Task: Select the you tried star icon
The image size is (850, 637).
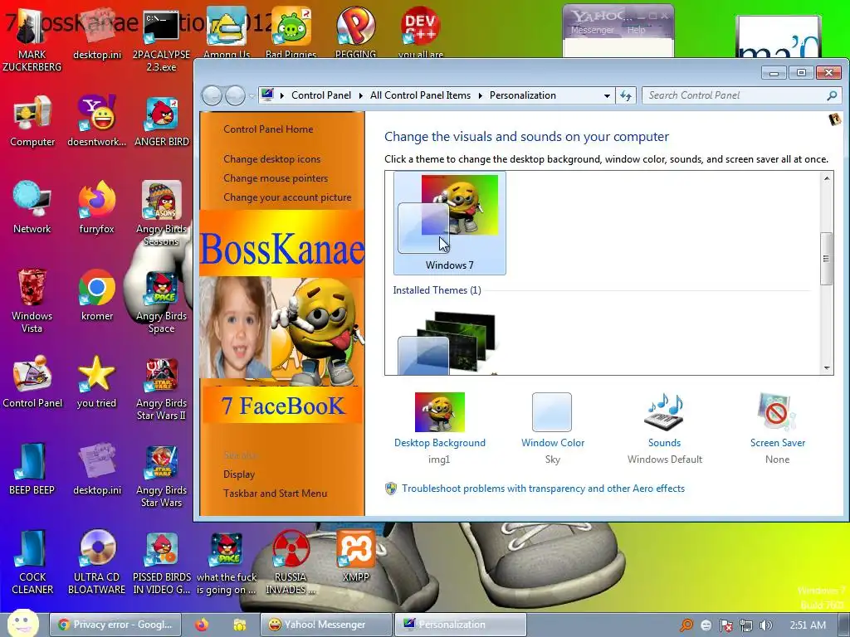Action: pyautogui.click(x=96, y=382)
